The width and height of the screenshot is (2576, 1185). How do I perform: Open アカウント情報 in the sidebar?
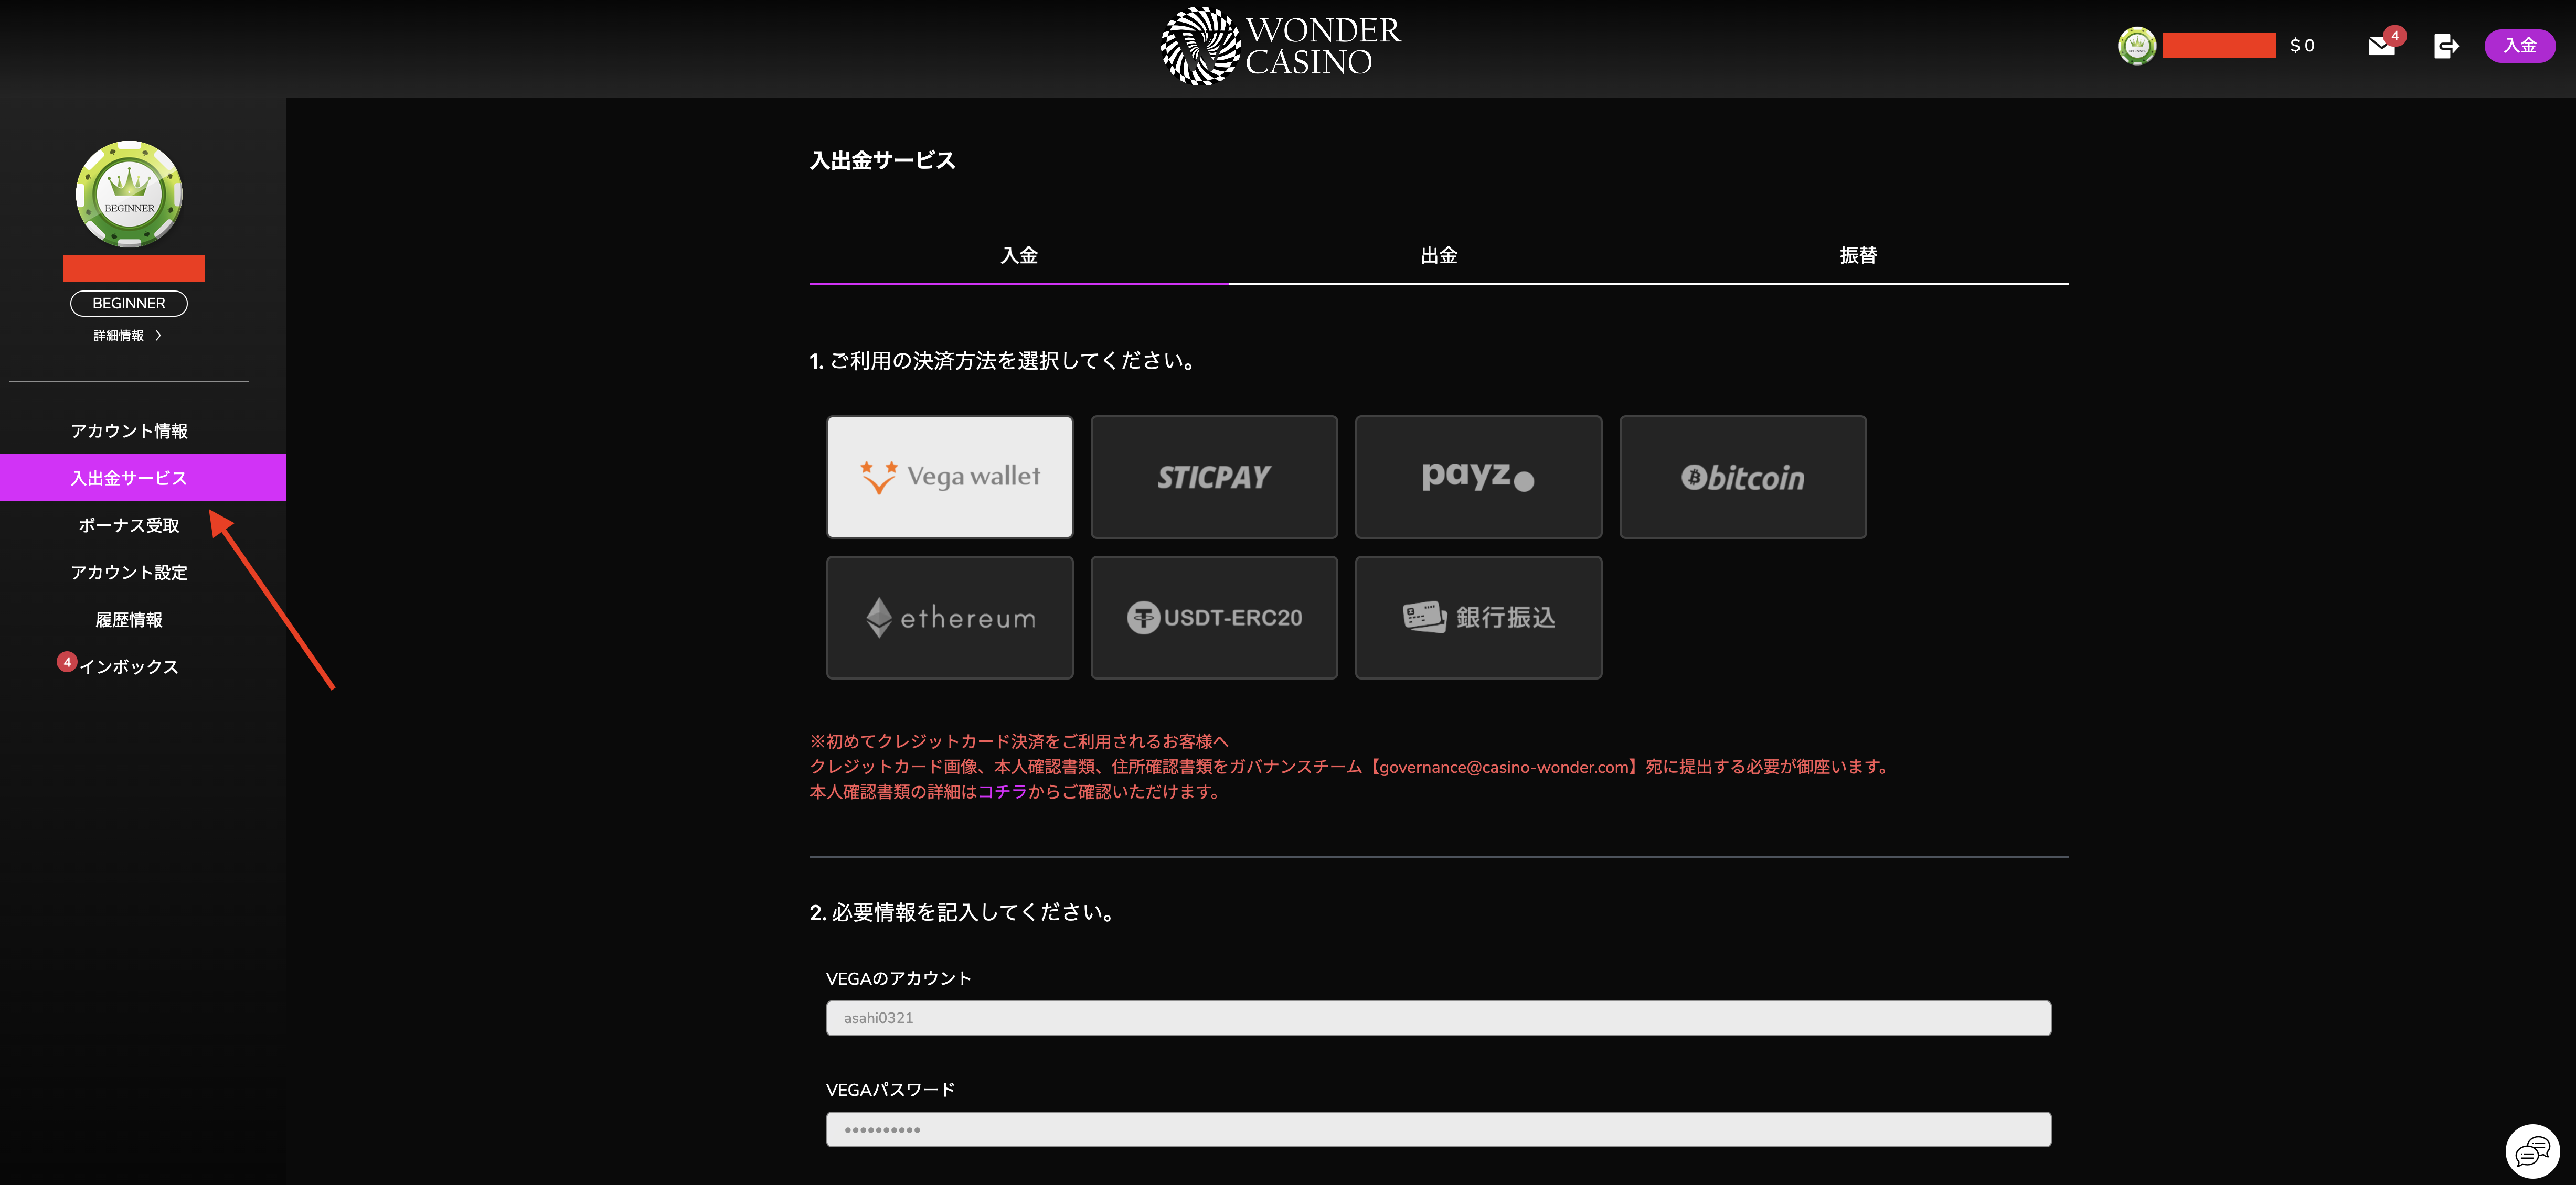pyautogui.click(x=129, y=430)
